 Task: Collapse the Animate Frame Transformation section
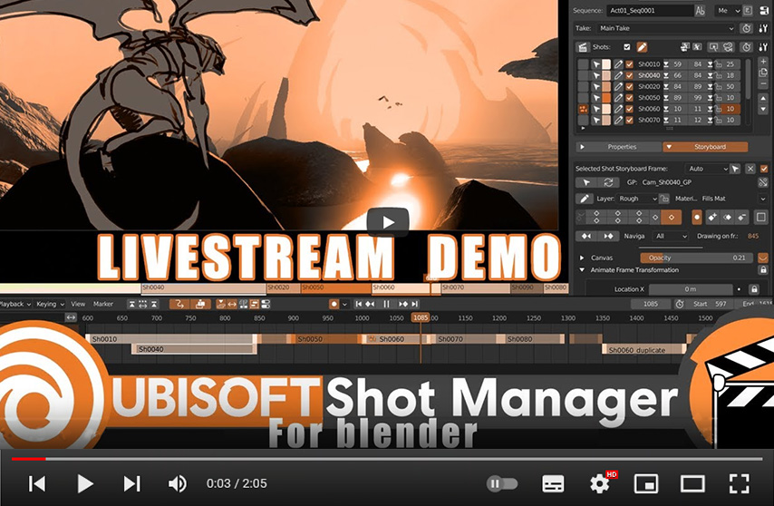(583, 270)
